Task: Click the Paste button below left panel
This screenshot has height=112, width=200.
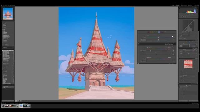Action: [x=11, y=101]
